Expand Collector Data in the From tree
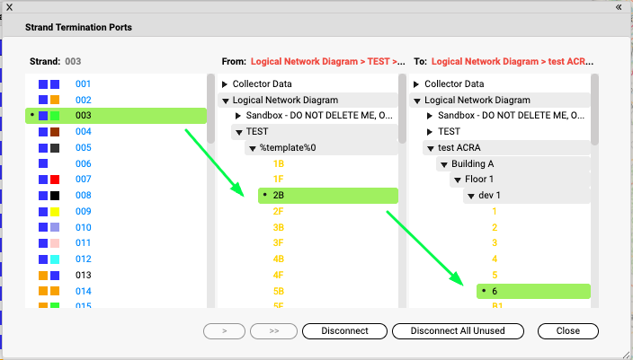 point(225,84)
